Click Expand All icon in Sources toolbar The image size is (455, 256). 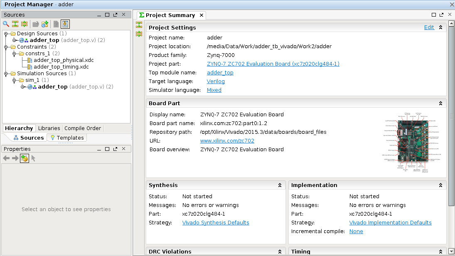tap(25, 24)
